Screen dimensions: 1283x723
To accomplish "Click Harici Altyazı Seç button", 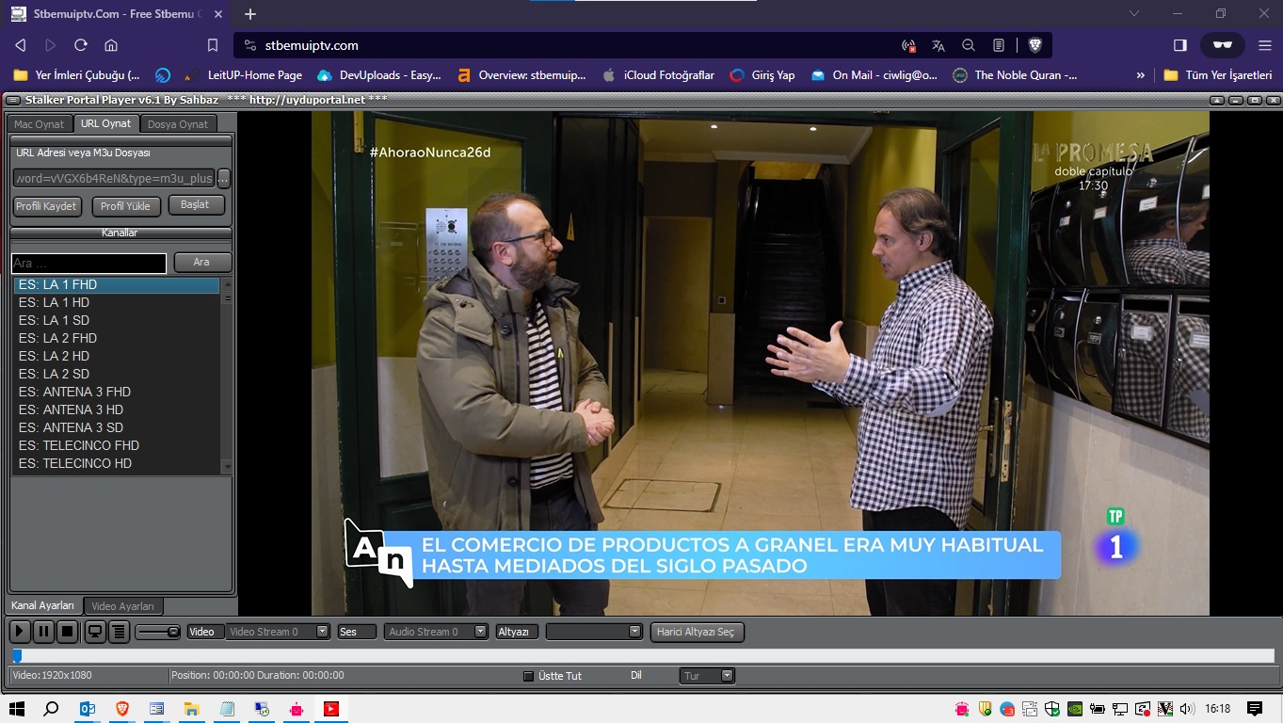I will click(x=698, y=632).
